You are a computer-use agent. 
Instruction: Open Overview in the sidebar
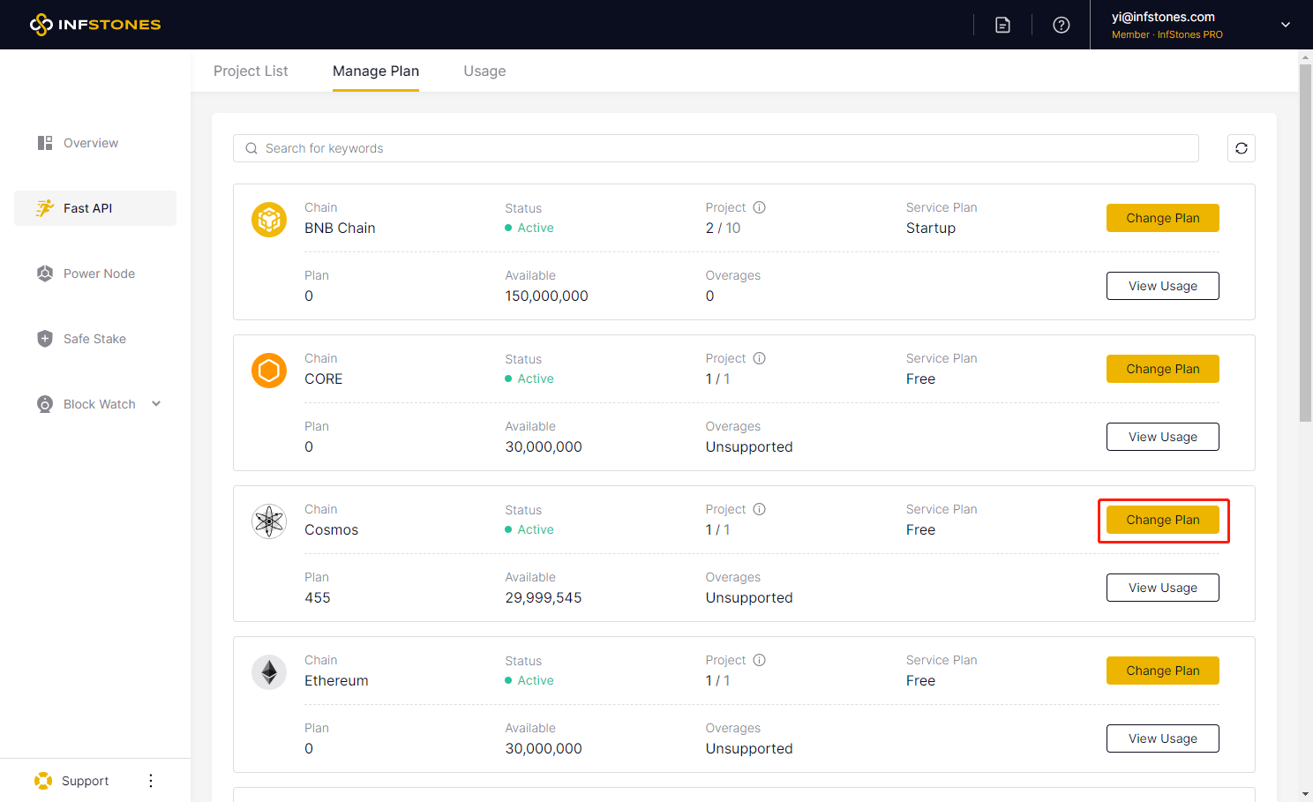(x=95, y=143)
